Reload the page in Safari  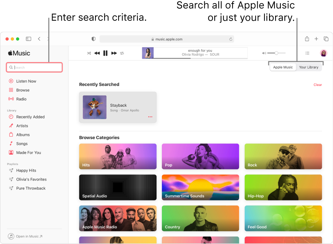(x=231, y=39)
